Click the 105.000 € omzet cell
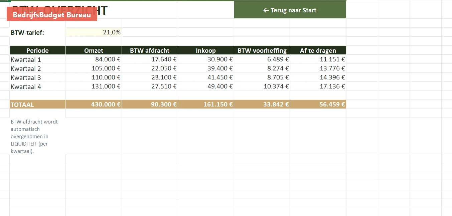The height and width of the screenshot is (216, 452). [x=94, y=68]
